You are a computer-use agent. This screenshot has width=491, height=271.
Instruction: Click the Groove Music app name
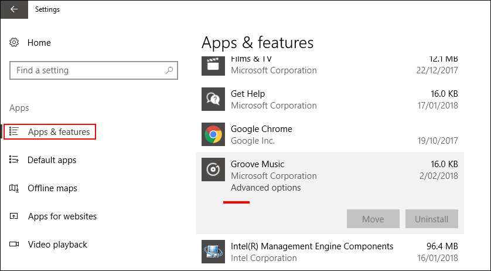257,164
